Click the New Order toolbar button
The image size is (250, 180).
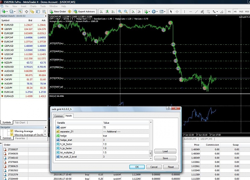(58, 12)
